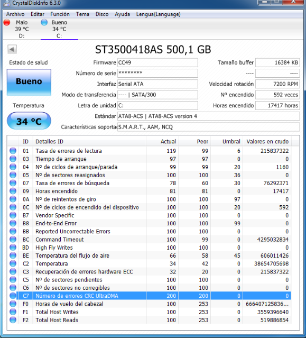Click status icon for Horas de vuelo del cabezal
Screen dimensions: 306x338
tap(13, 304)
